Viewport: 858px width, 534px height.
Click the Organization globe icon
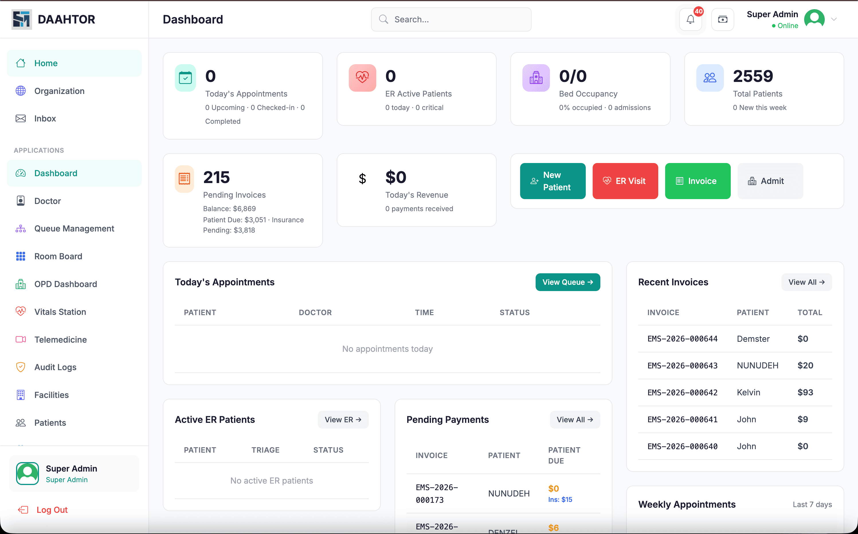point(20,91)
